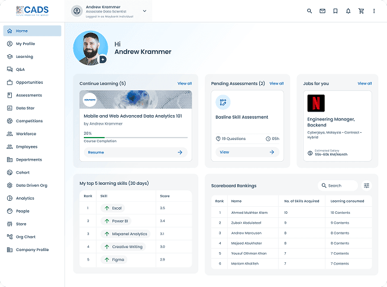Image resolution: width=387 pixels, height=287 pixels.
Task: Click the arrow next to Resume
Action: pyautogui.click(x=180, y=152)
